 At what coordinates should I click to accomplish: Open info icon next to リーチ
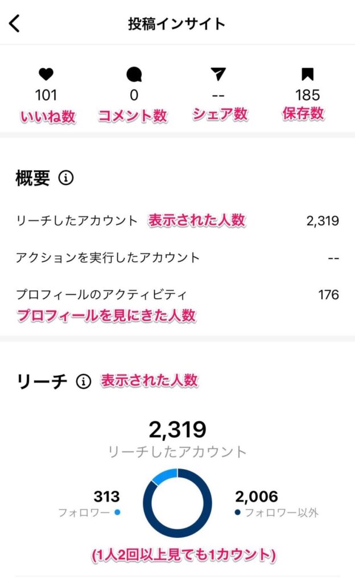click(84, 381)
